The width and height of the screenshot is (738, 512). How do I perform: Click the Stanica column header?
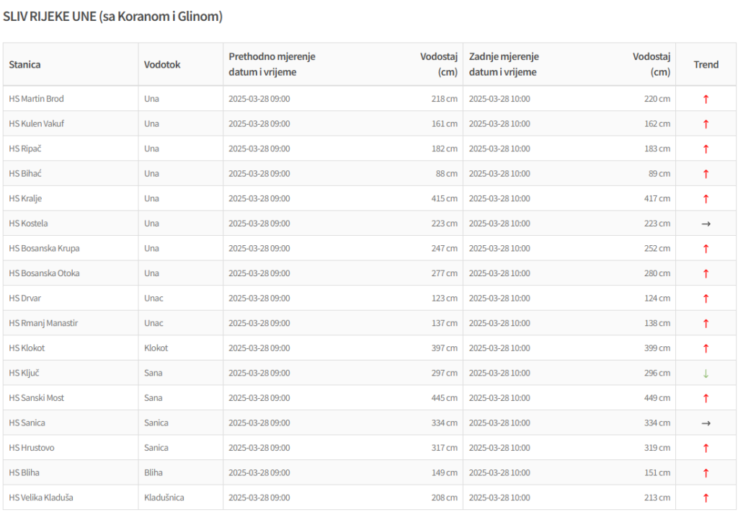pyautogui.click(x=25, y=64)
